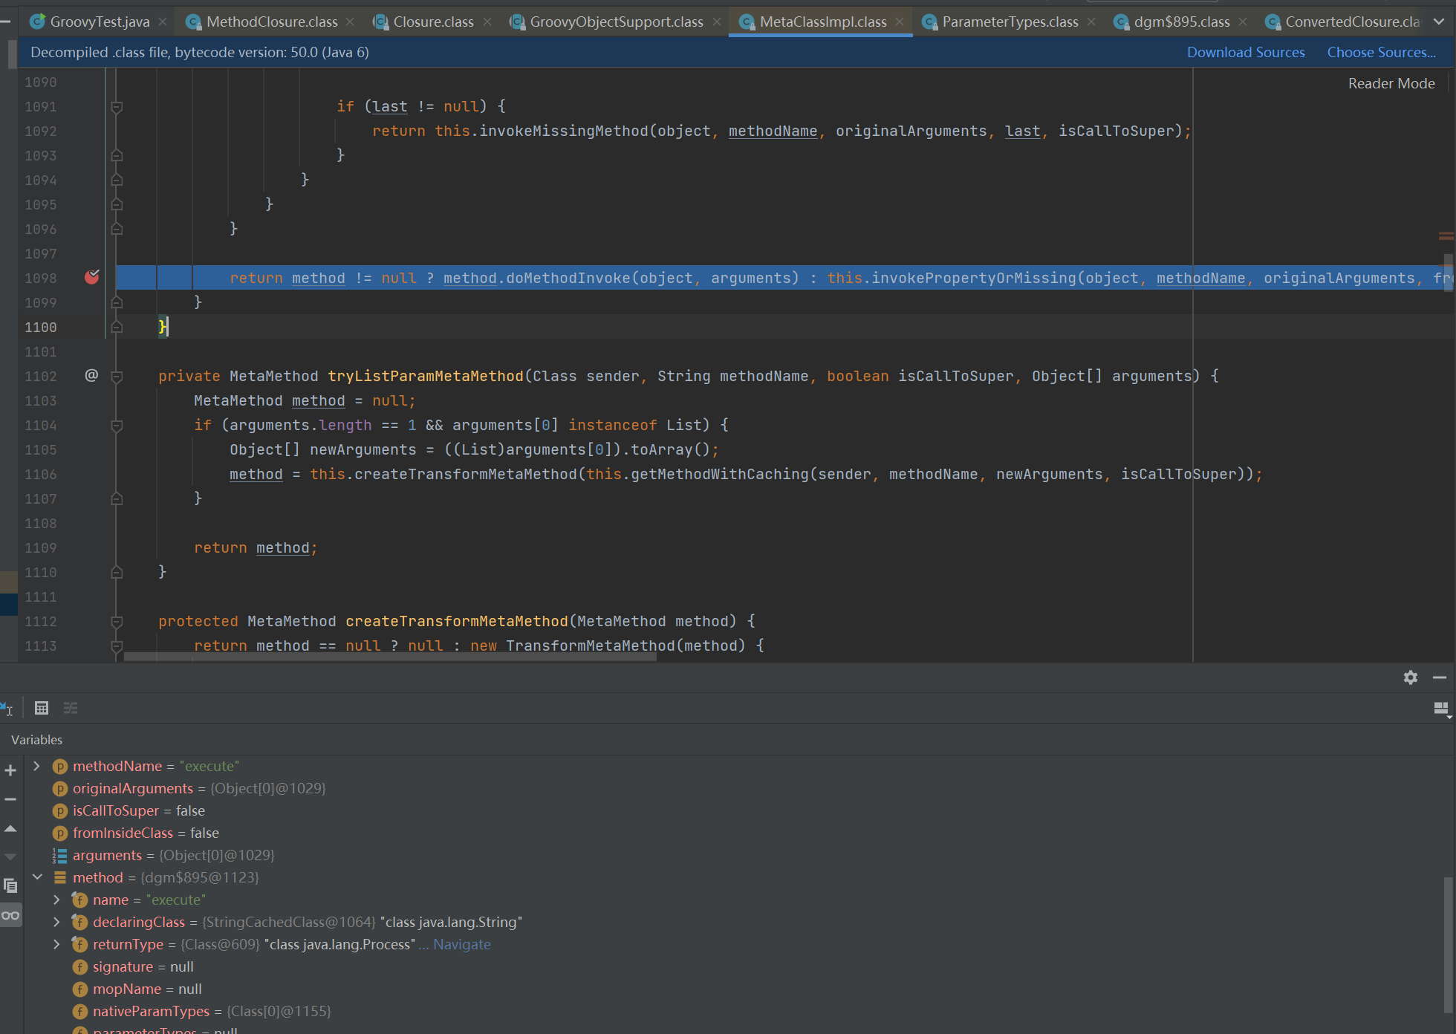Move watch up with arrow icon
This screenshot has height=1034, width=1456.
[x=10, y=828]
